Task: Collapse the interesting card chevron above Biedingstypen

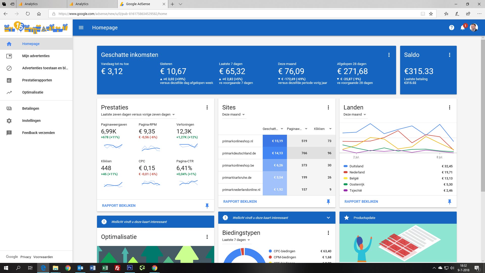Action: click(328, 218)
